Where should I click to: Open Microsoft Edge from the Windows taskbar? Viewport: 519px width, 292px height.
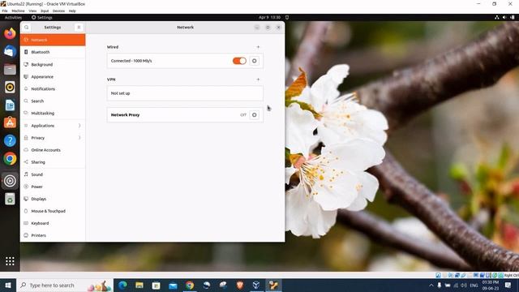(122, 285)
